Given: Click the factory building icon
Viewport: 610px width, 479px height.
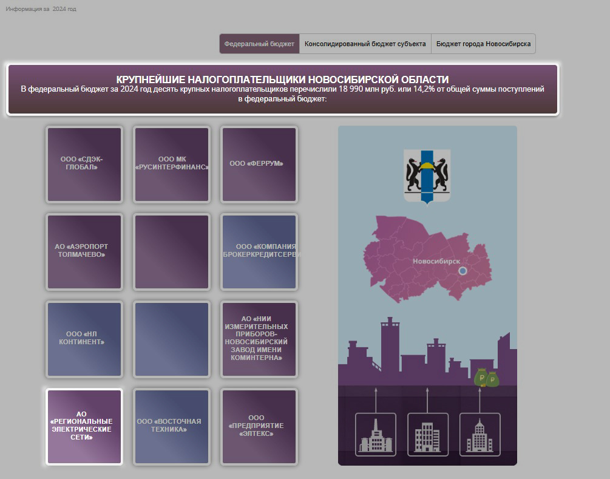Looking at the screenshot, I should pos(376,434).
